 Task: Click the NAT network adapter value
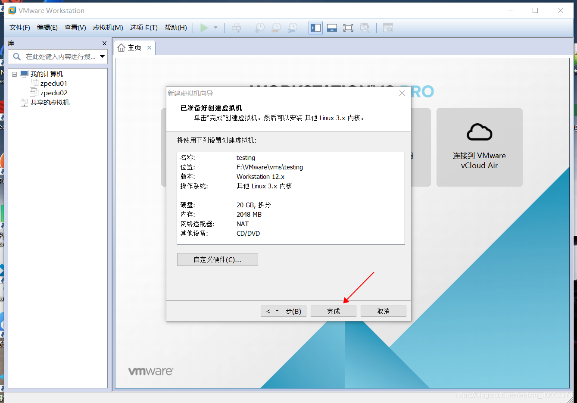pyautogui.click(x=243, y=224)
